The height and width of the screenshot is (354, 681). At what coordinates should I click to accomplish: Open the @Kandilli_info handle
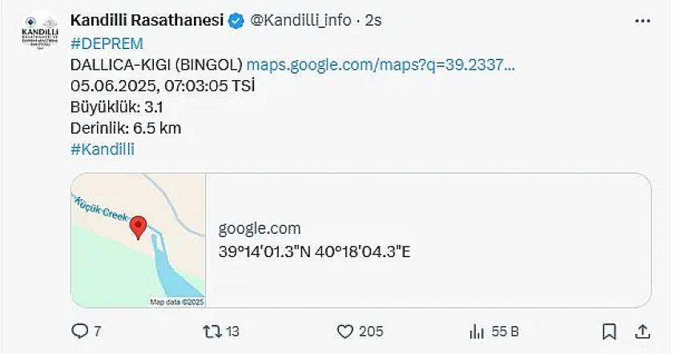pos(301,21)
